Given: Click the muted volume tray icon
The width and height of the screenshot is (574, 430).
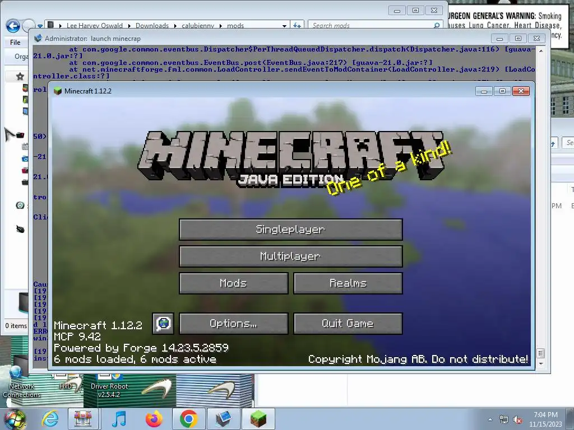Looking at the screenshot, I should point(517,420).
